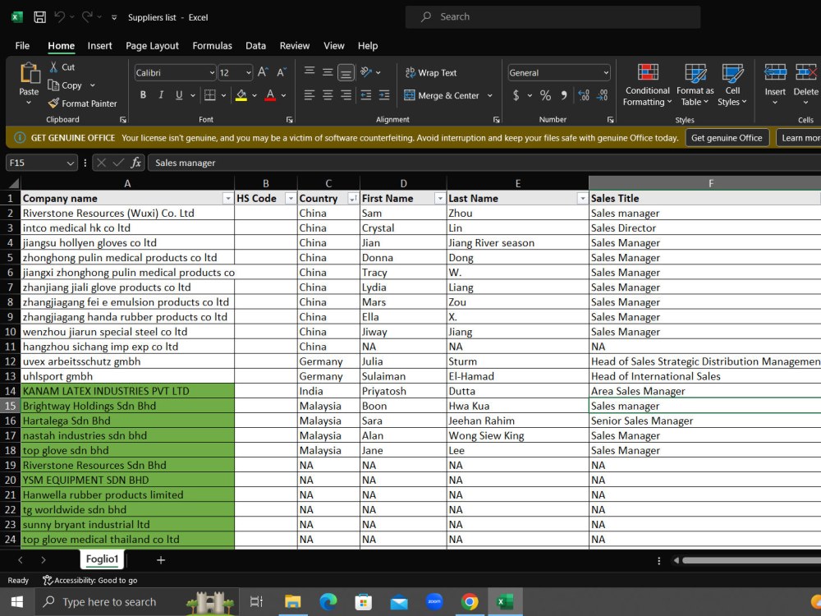Screen dimensions: 821x616
Task: Middle align the cell text
Action: click(328, 71)
